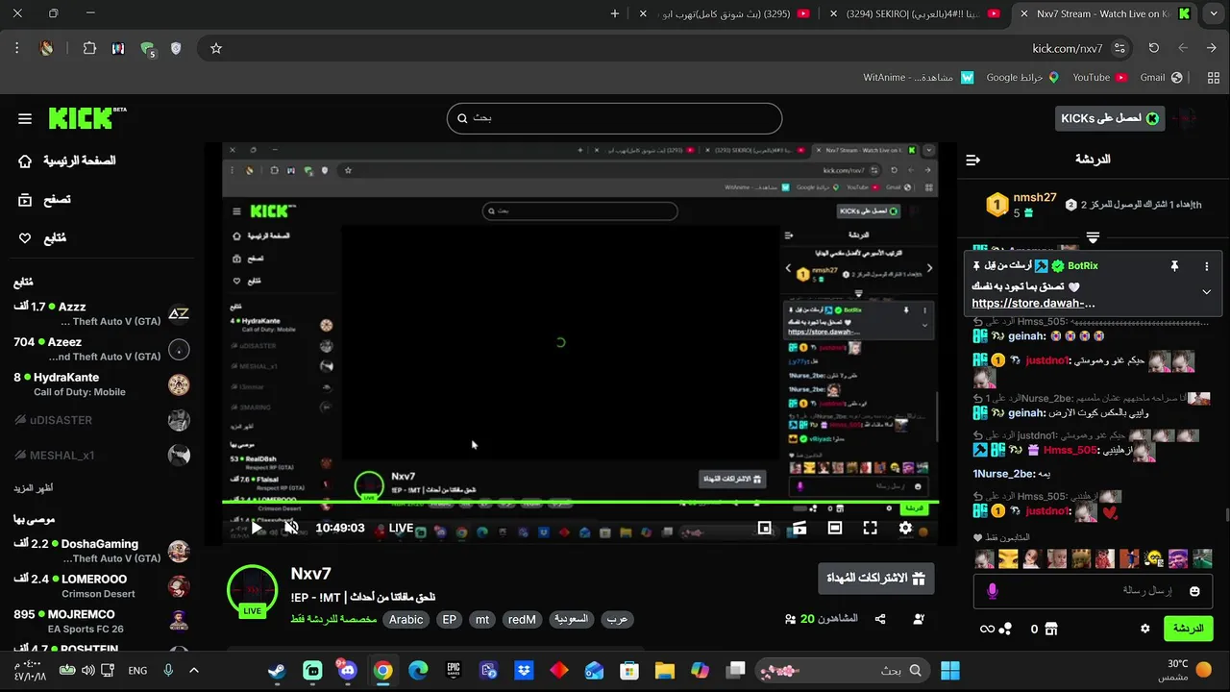This screenshot has width=1230, height=692.
Task: Open the Azzz channel in the sidebar
Action: (102, 313)
